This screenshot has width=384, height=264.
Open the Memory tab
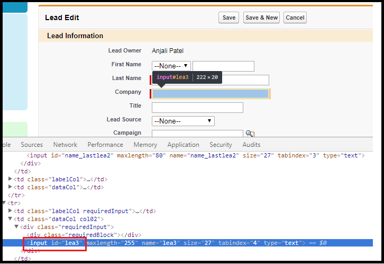(x=145, y=145)
